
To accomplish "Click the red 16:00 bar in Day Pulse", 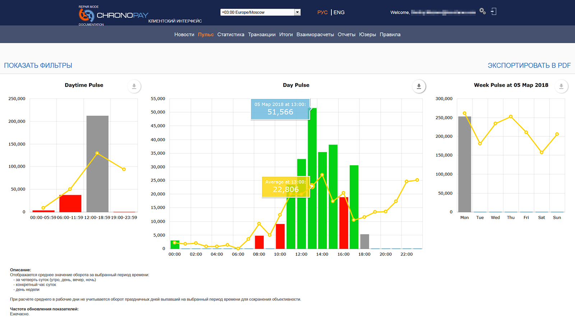I will 344,223.
